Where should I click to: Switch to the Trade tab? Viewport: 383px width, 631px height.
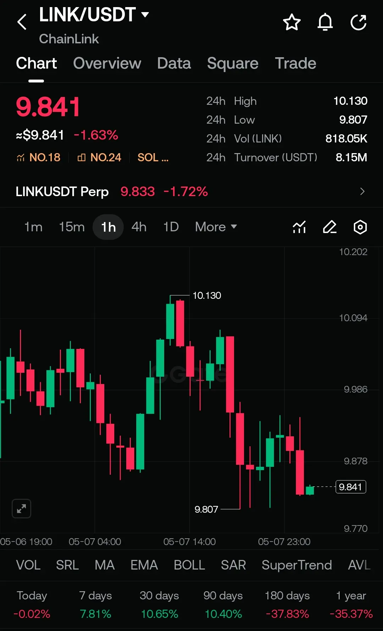295,63
